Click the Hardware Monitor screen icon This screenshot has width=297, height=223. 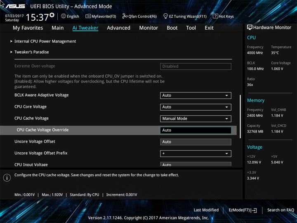pos(250,27)
